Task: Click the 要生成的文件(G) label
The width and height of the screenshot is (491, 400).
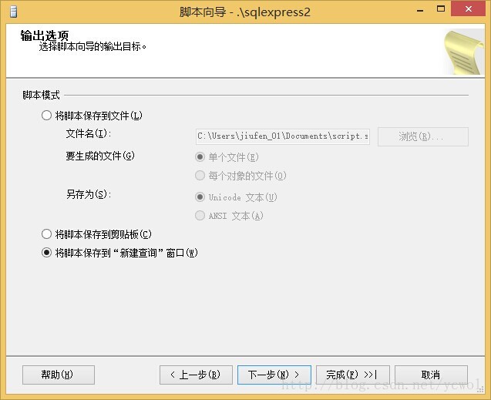Action: click(100, 156)
